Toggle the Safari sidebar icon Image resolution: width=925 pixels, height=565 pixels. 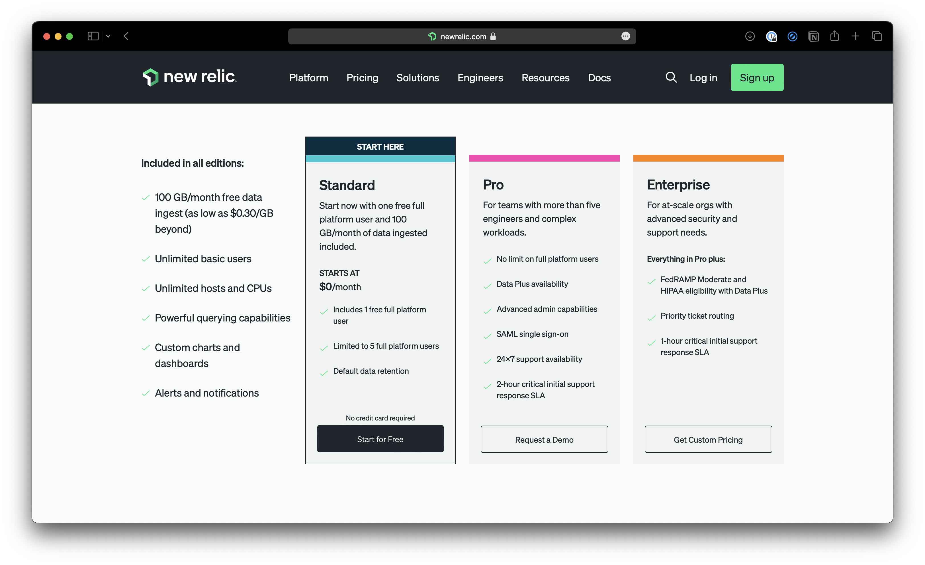pyautogui.click(x=93, y=36)
